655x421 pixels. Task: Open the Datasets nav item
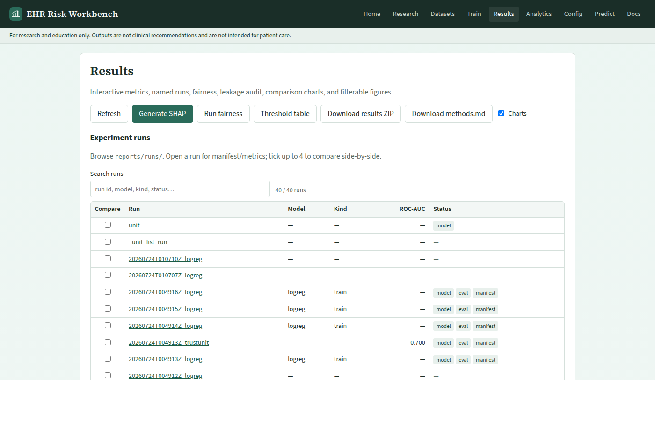tap(443, 14)
